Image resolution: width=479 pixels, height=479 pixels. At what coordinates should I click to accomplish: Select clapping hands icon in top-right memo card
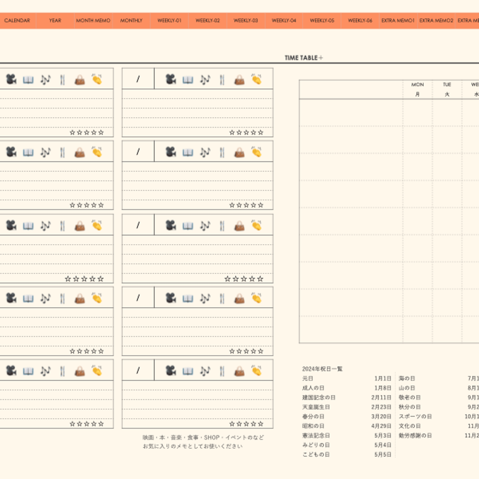tap(257, 79)
